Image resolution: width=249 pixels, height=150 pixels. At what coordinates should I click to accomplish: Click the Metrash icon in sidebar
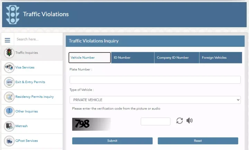pyautogui.click(x=9, y=126)
